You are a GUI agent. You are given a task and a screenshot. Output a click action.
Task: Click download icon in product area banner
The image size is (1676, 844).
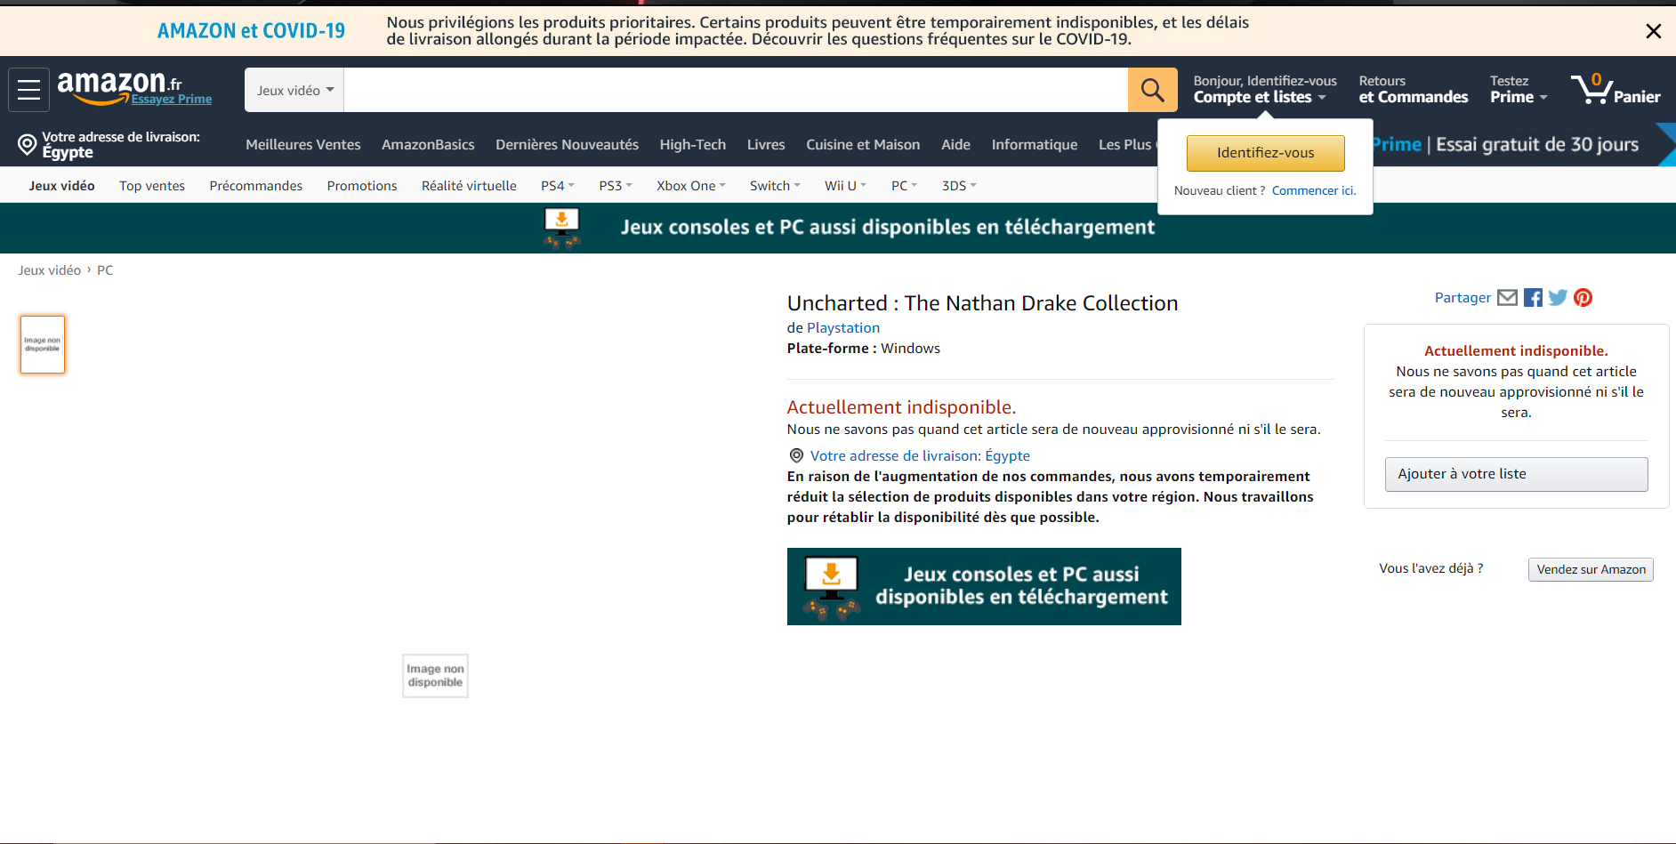click(831, 587)
